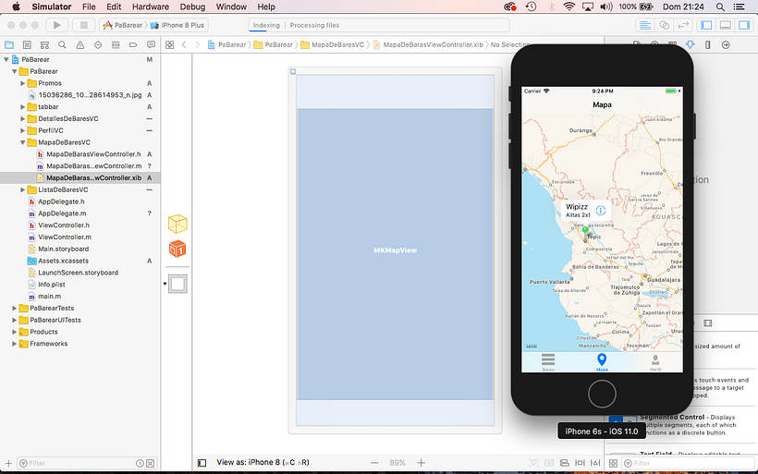The image size is (758, 474).
Task: Open the Embed In Stack button
Action: 564,463
